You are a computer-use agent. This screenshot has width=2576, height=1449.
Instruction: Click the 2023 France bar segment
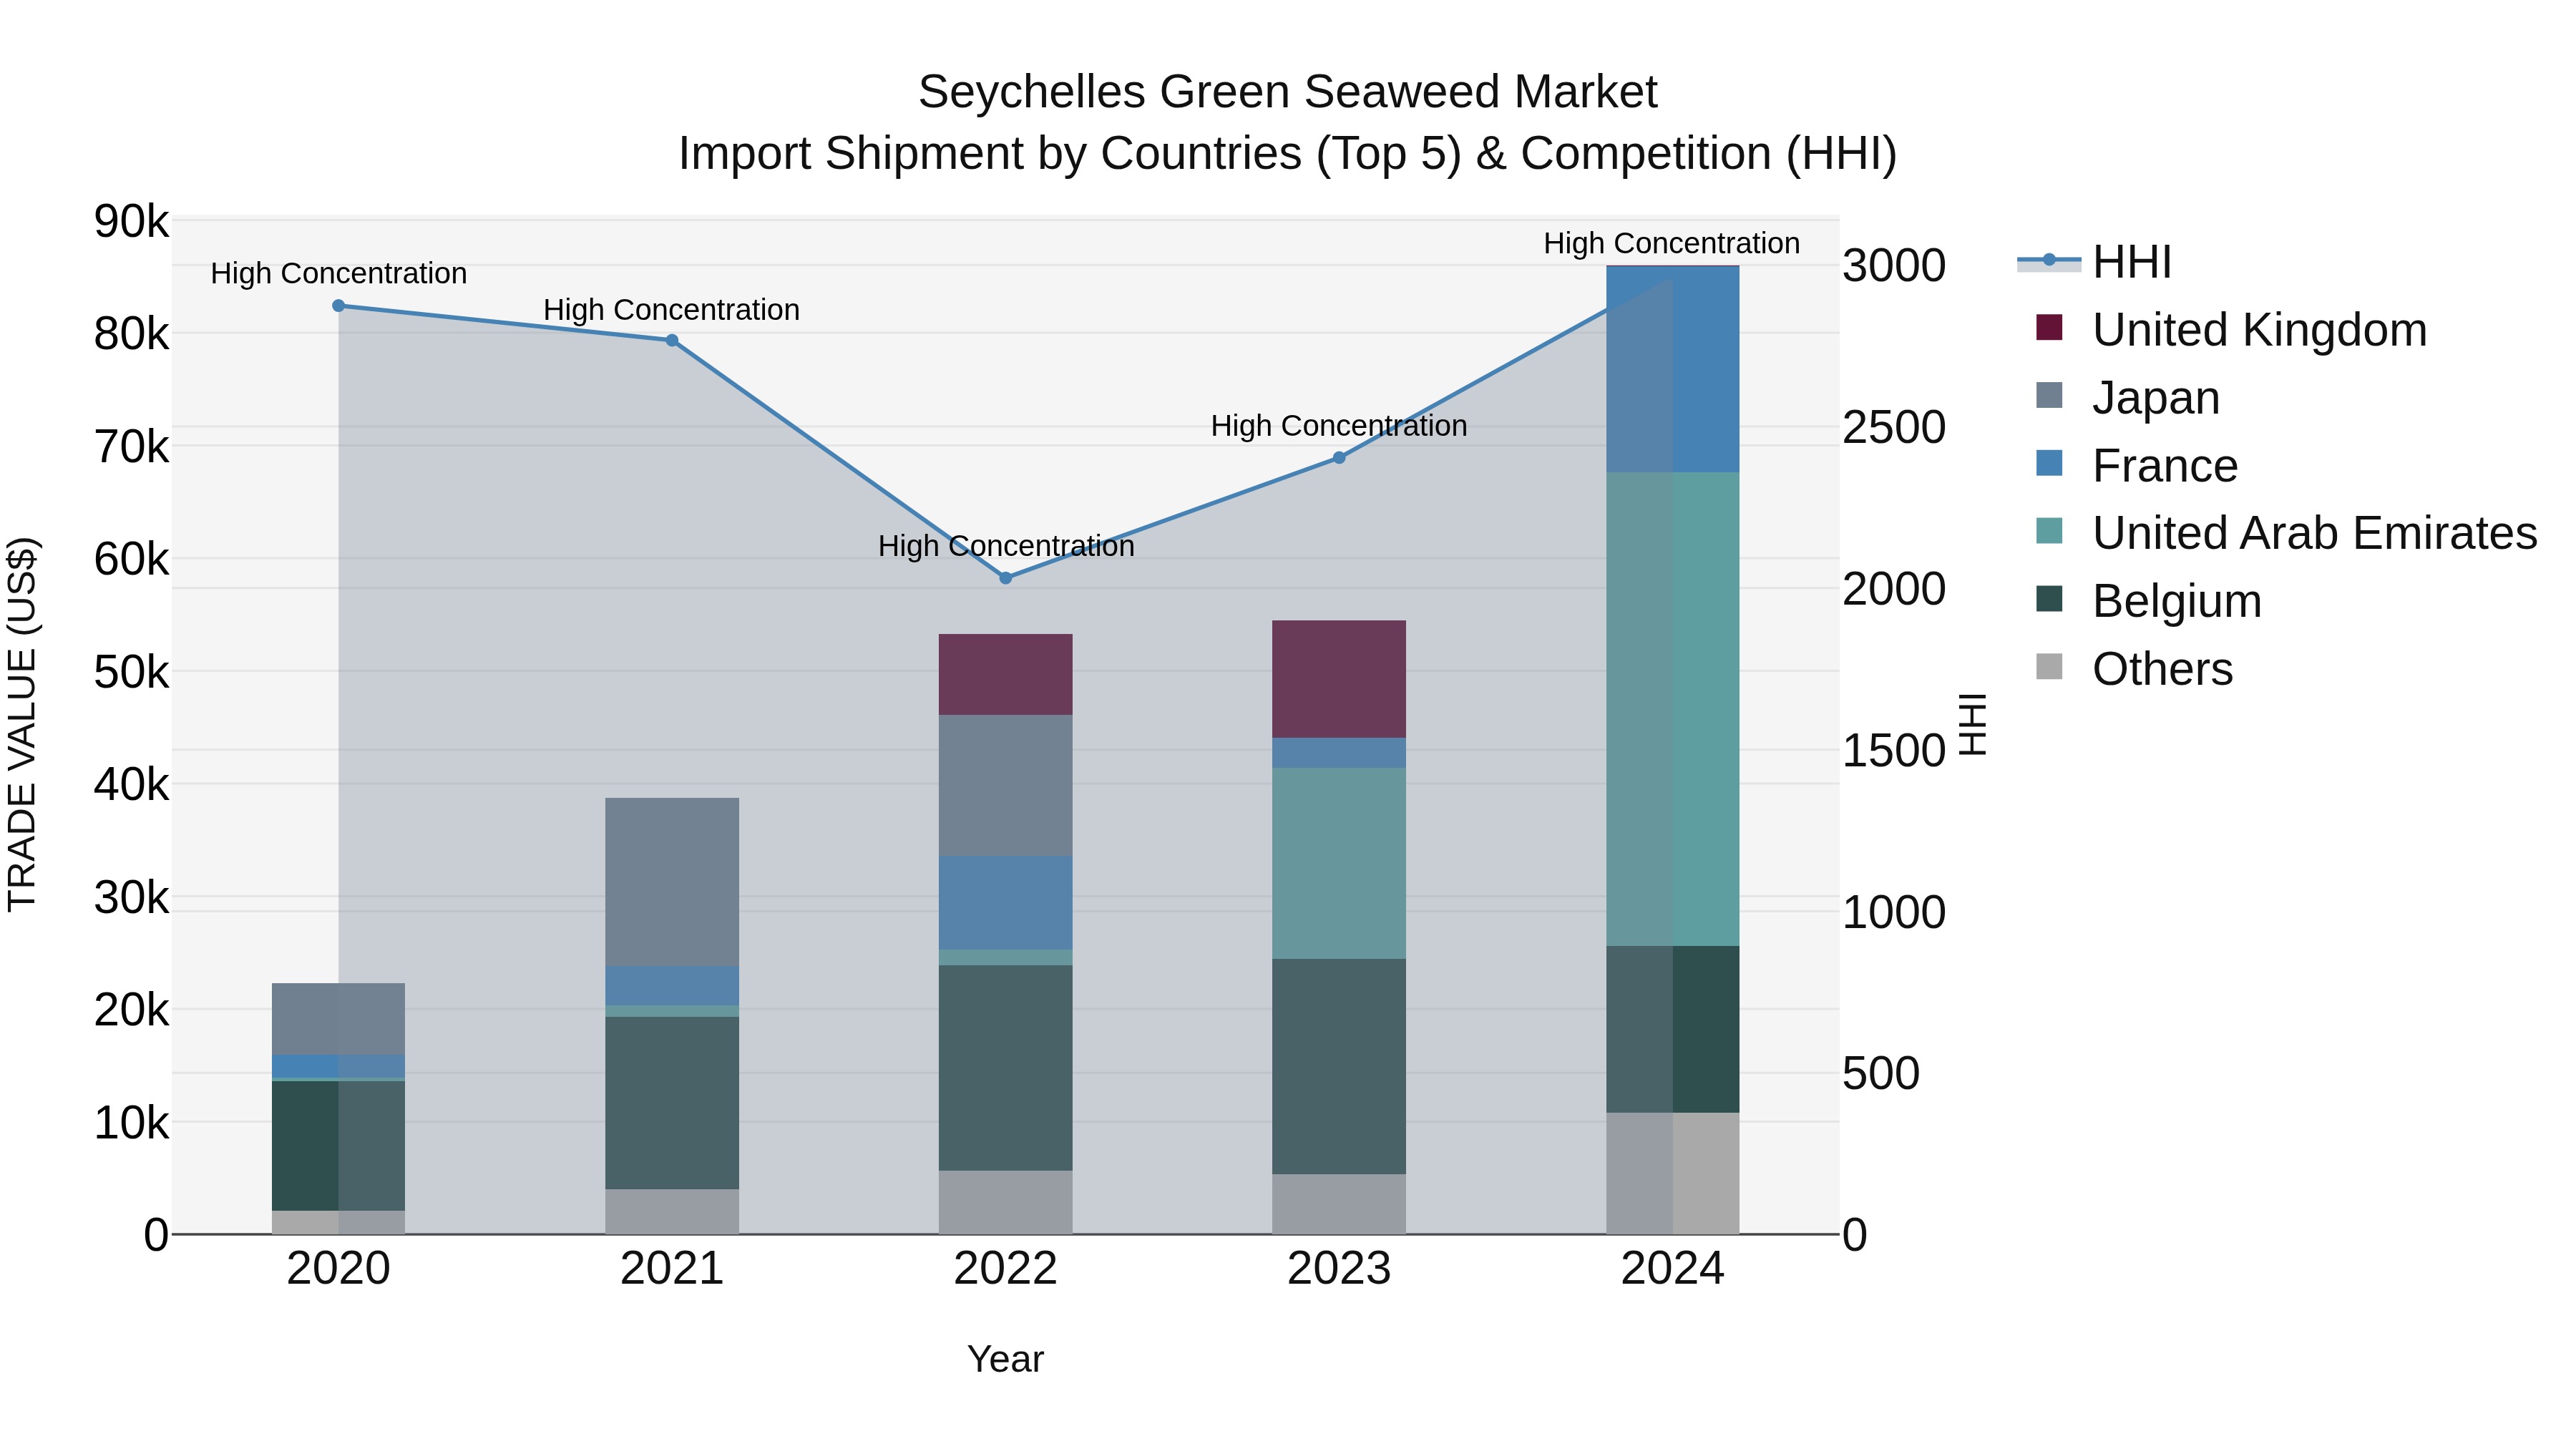coord(1339,753)
